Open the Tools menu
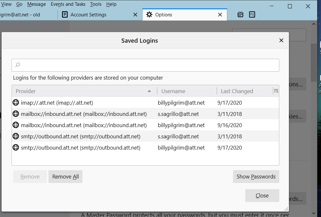 click(x=96, y=4)
